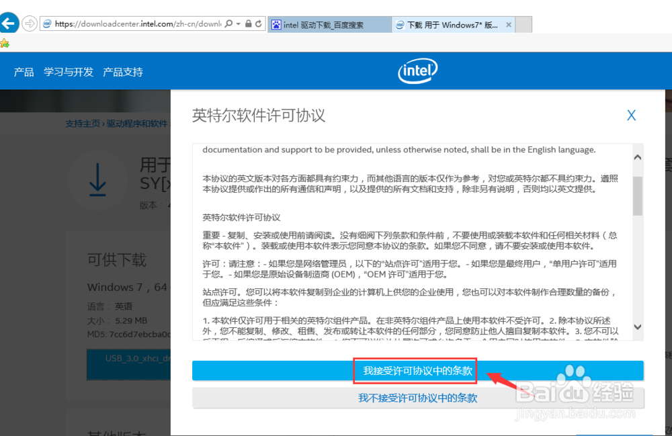The width and height of the screenshot is (672, 436).
Task: Click the 语言: 英语 text
Action: click(x=110, y=306)
